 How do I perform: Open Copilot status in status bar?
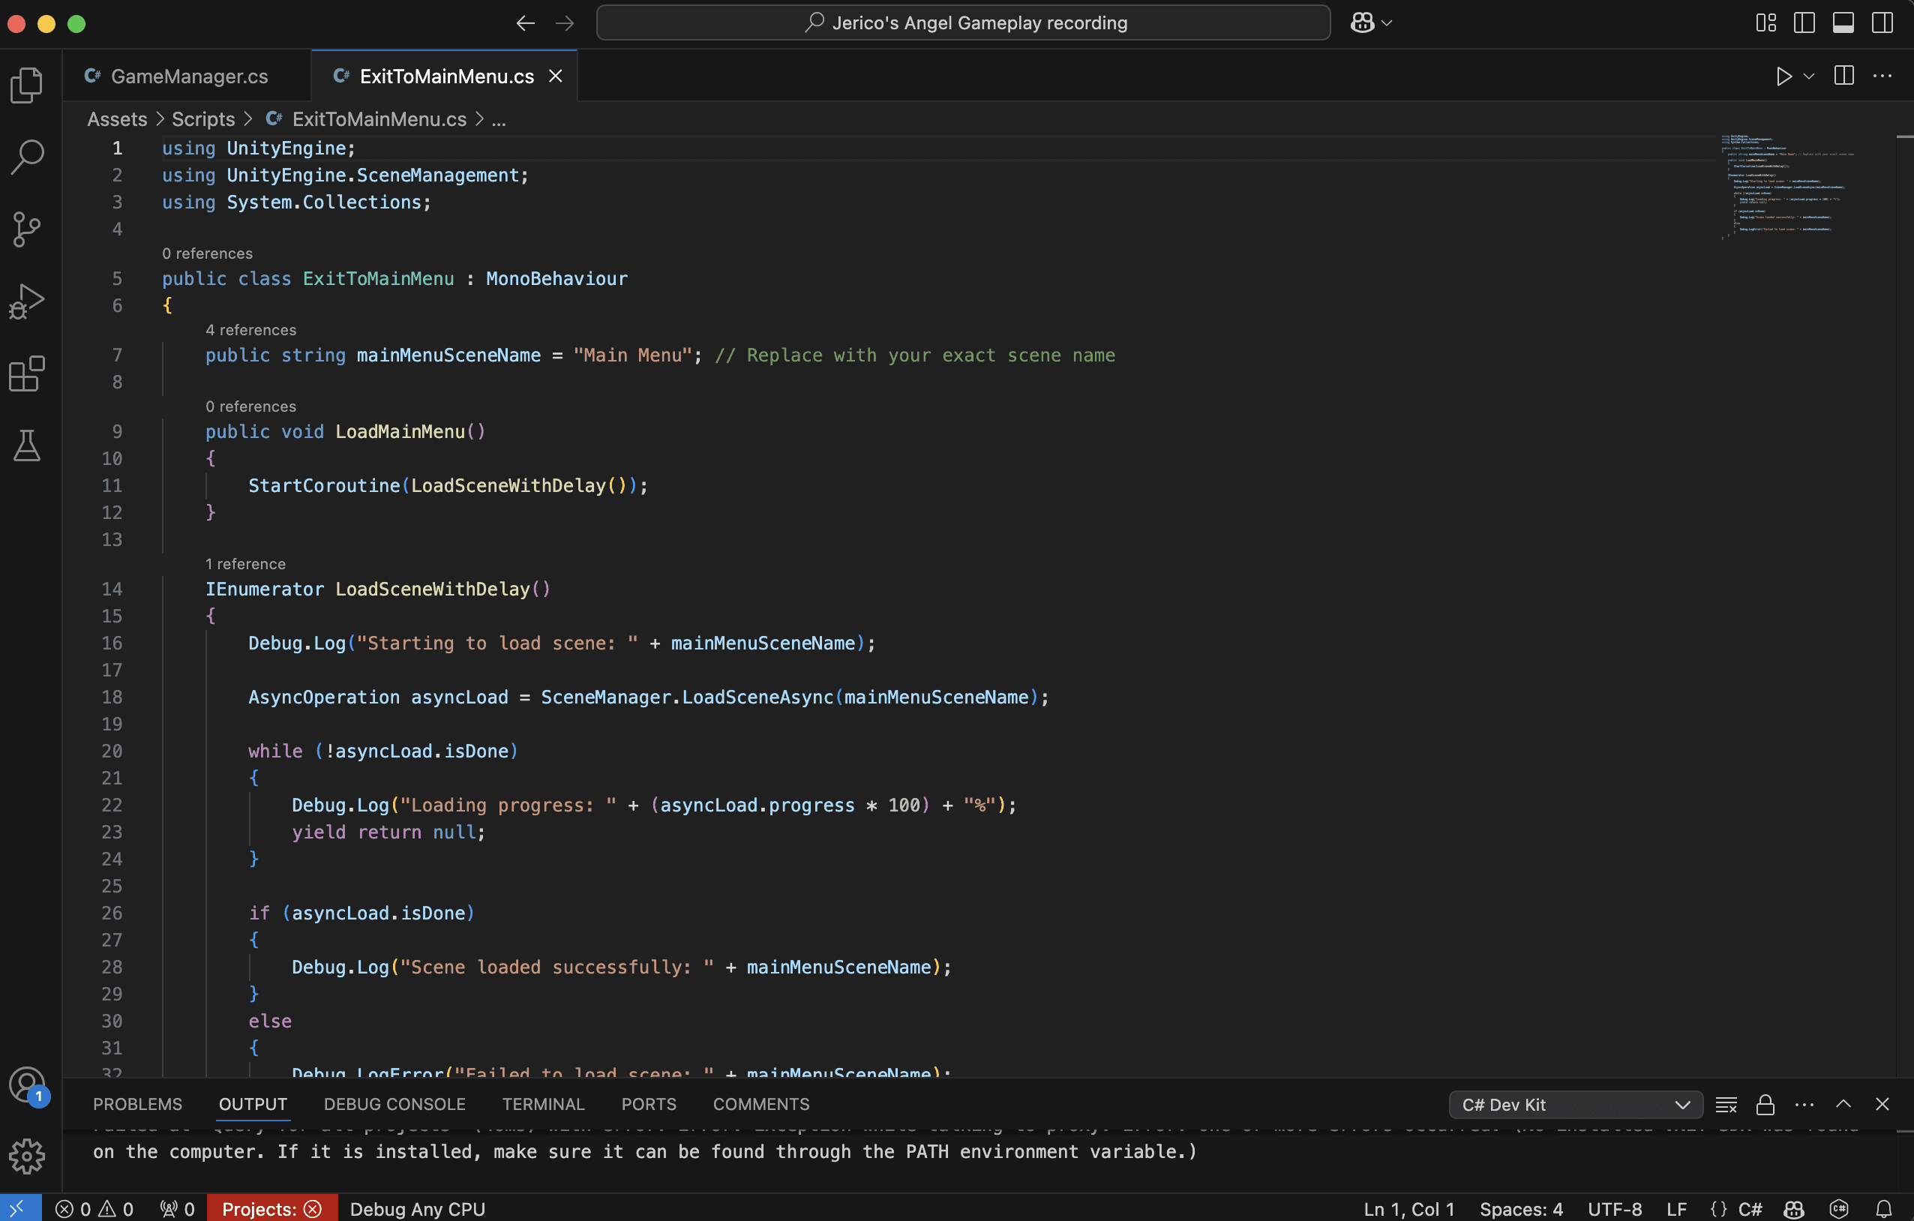(x=1794, y=1208)
